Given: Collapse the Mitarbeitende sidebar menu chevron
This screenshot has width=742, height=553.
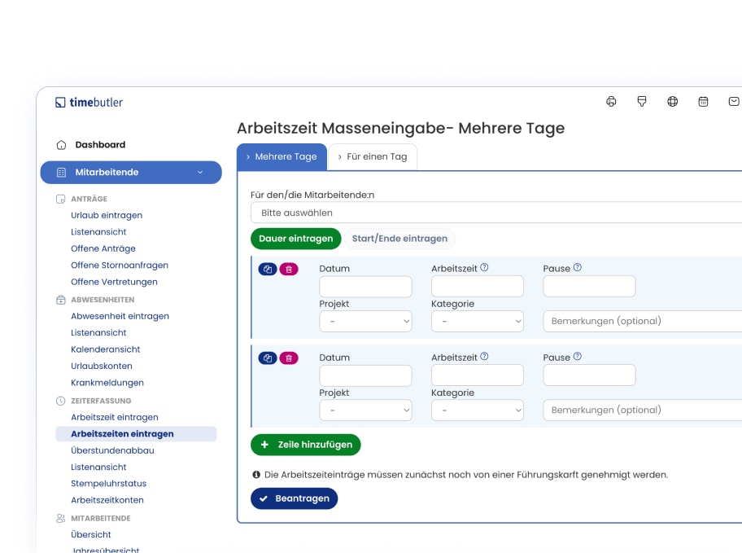Looking at the screenshot, I should click(200, 173).
